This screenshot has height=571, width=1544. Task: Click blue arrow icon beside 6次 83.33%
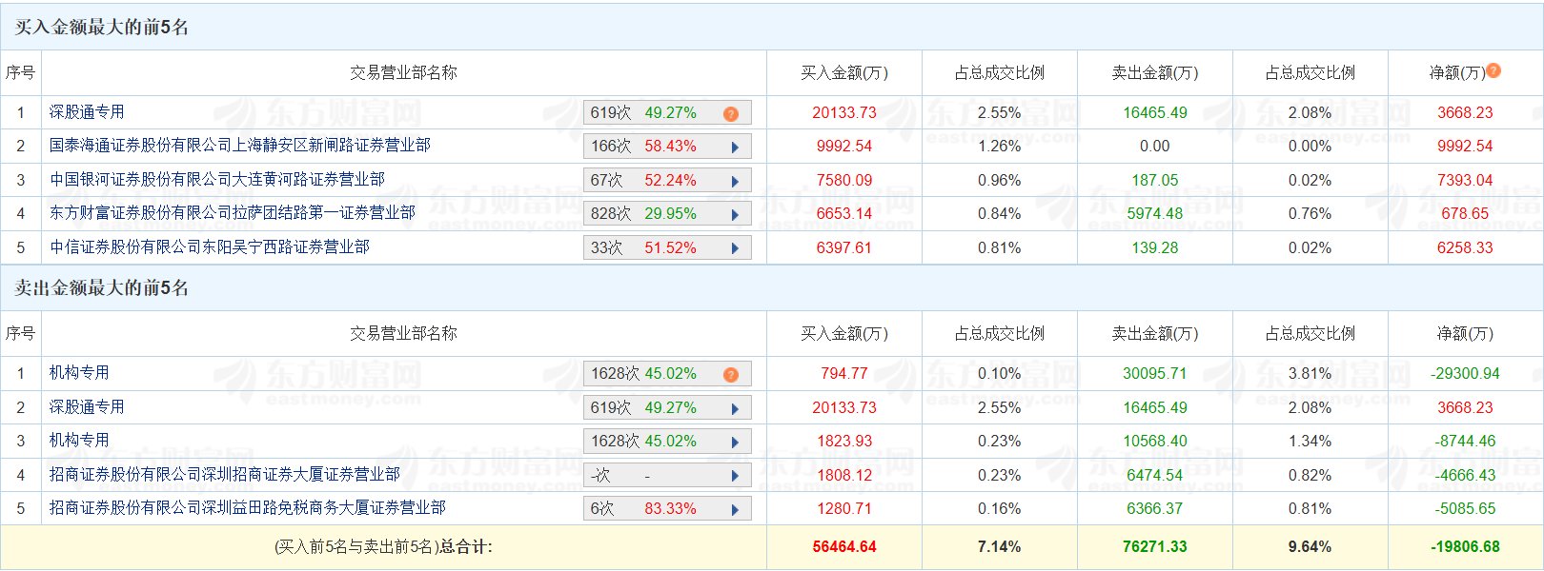point(735,509)
